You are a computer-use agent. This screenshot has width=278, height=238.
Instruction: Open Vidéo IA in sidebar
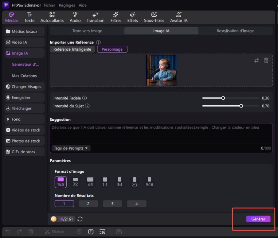pyautogui.click(x=25, y=42)
